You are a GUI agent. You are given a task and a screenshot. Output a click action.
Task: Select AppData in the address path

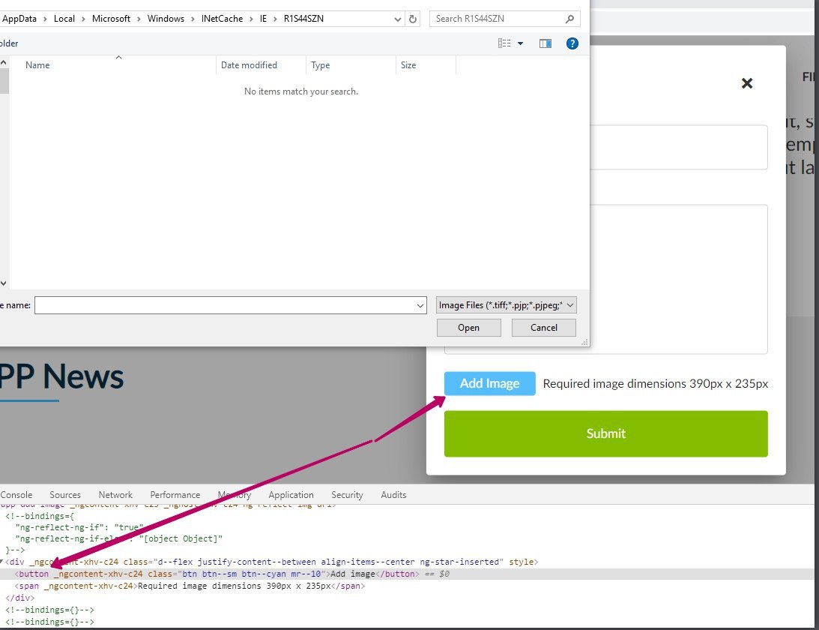(19, 19)
